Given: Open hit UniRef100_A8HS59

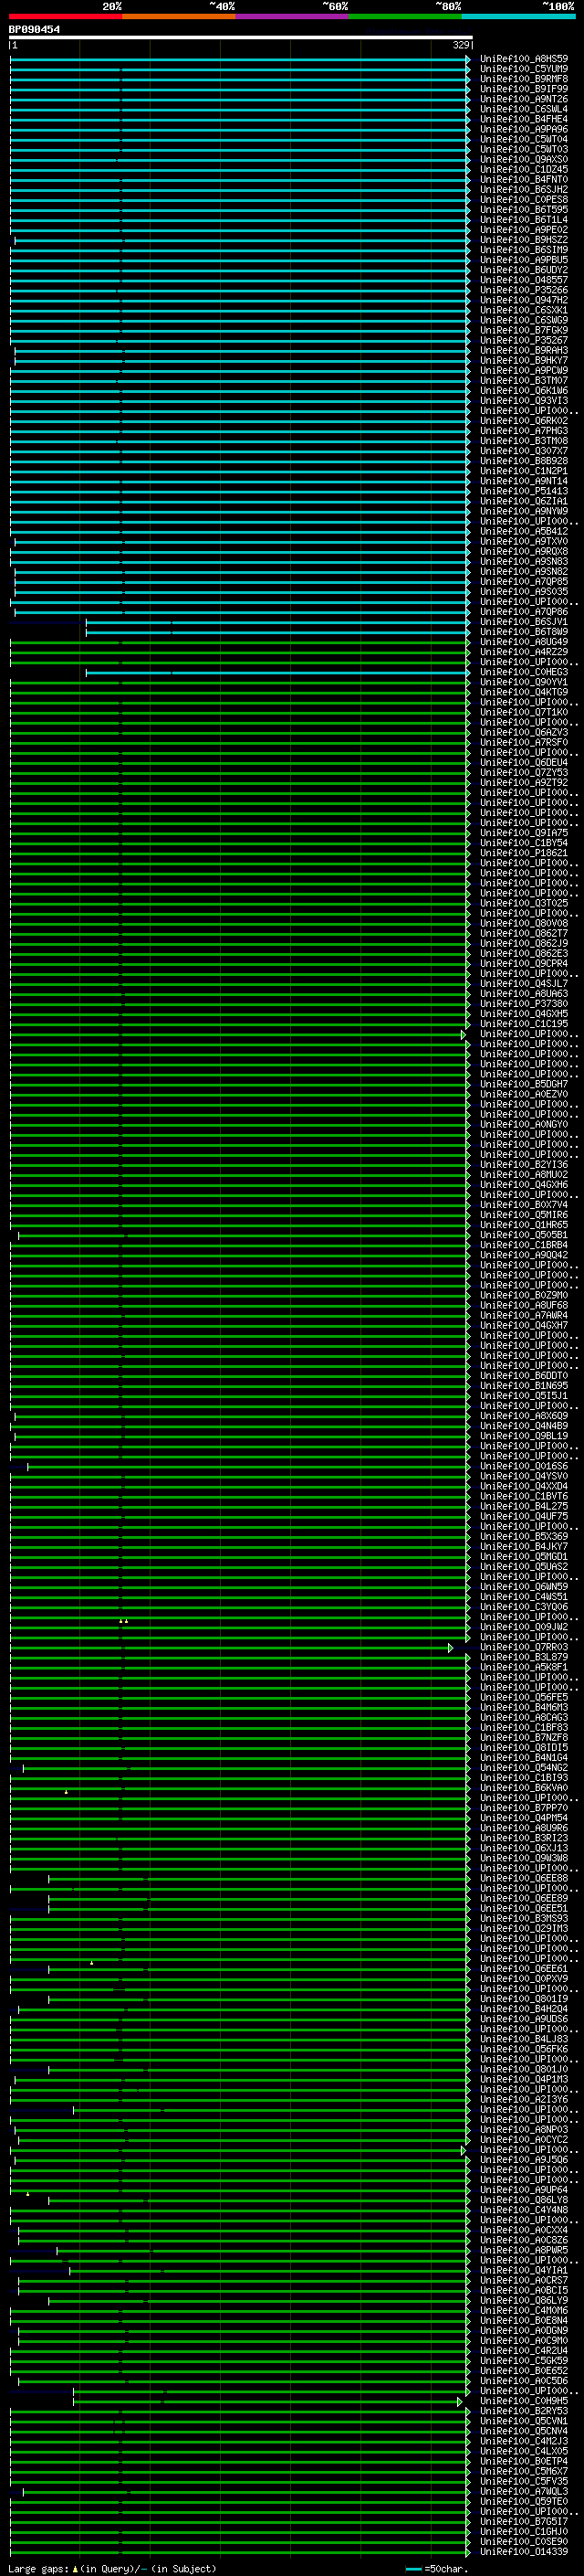Looking at the screenshot, I should (524, 59).
